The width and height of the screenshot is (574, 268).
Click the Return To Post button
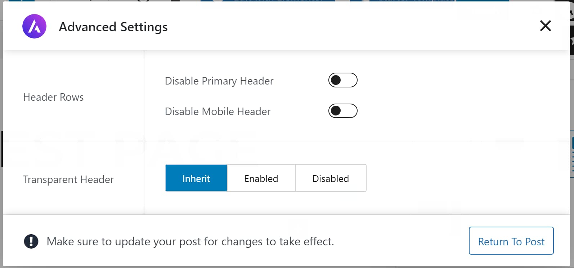click(x=511, y=241)
